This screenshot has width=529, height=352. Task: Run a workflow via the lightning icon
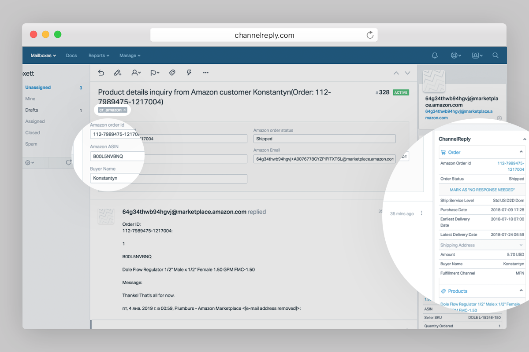pos(189,73)
